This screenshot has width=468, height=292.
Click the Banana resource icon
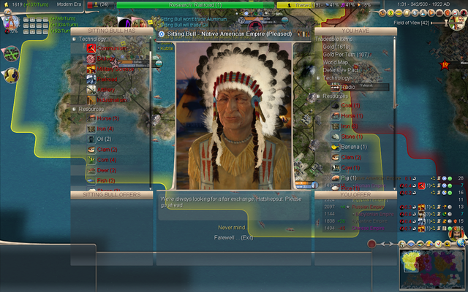point(335,147)
